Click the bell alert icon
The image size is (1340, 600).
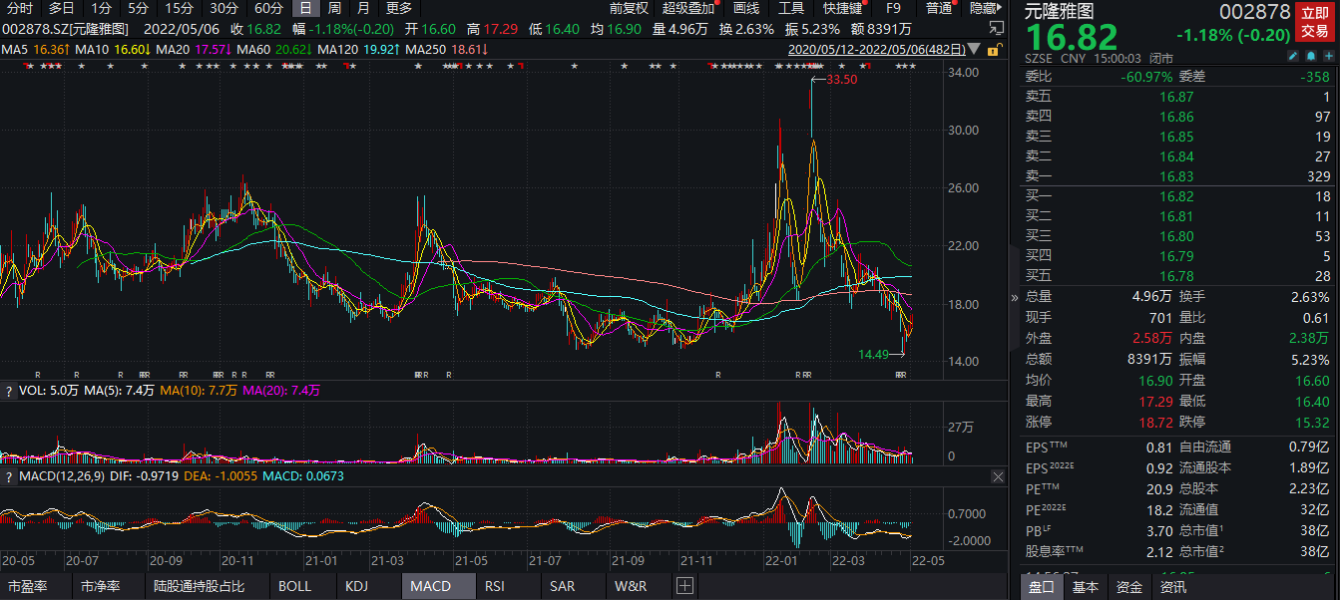[1310, 57]
